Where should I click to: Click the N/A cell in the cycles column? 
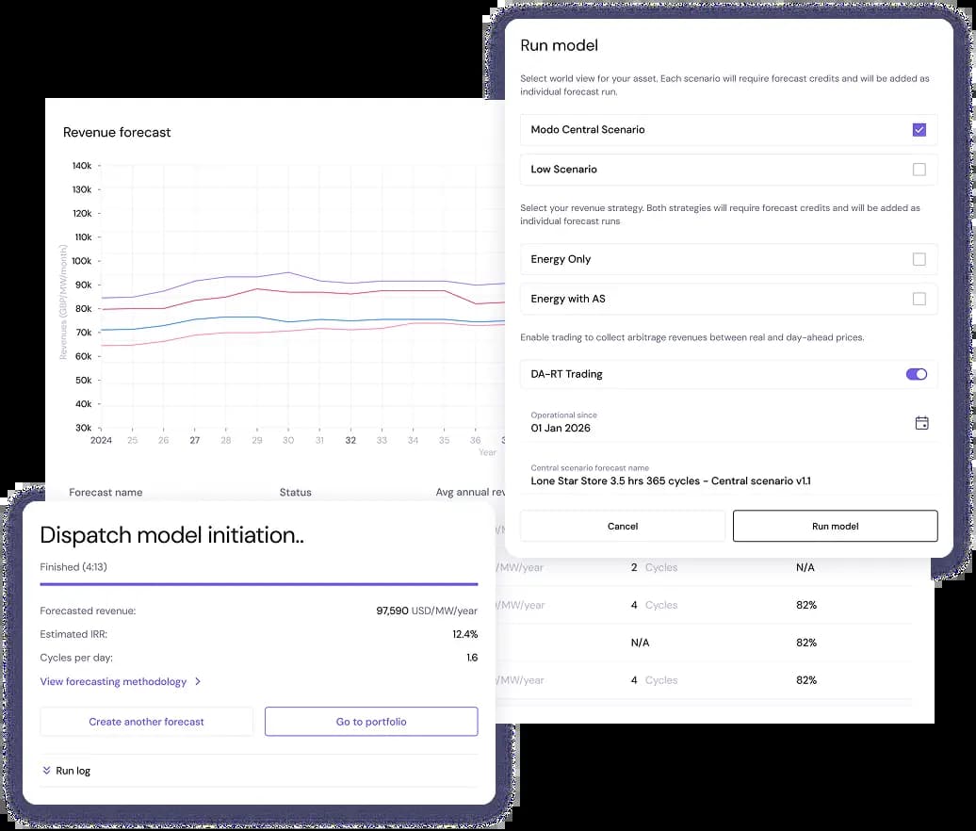[640, 643]
